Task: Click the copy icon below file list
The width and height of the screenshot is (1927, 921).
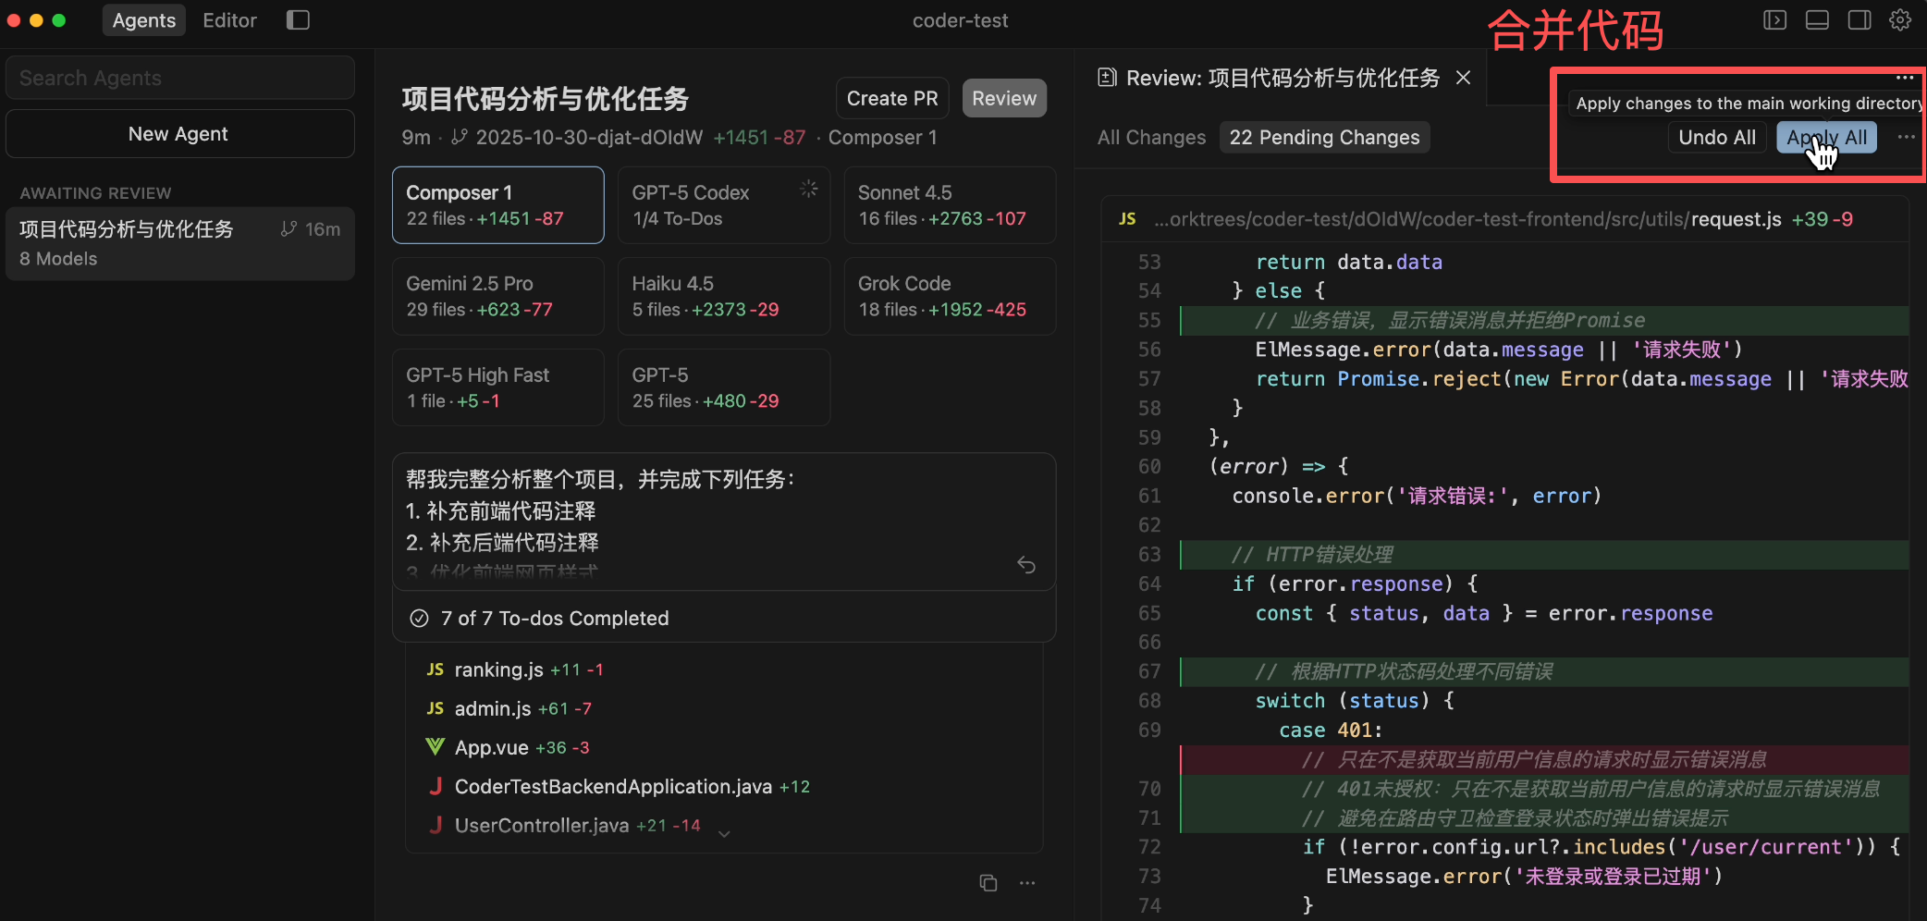Action: click(x=988, y=883)
